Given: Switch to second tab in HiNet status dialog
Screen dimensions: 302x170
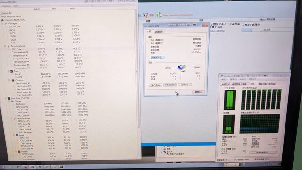Looking at the screenshot, I should click(x=159, y=32).
